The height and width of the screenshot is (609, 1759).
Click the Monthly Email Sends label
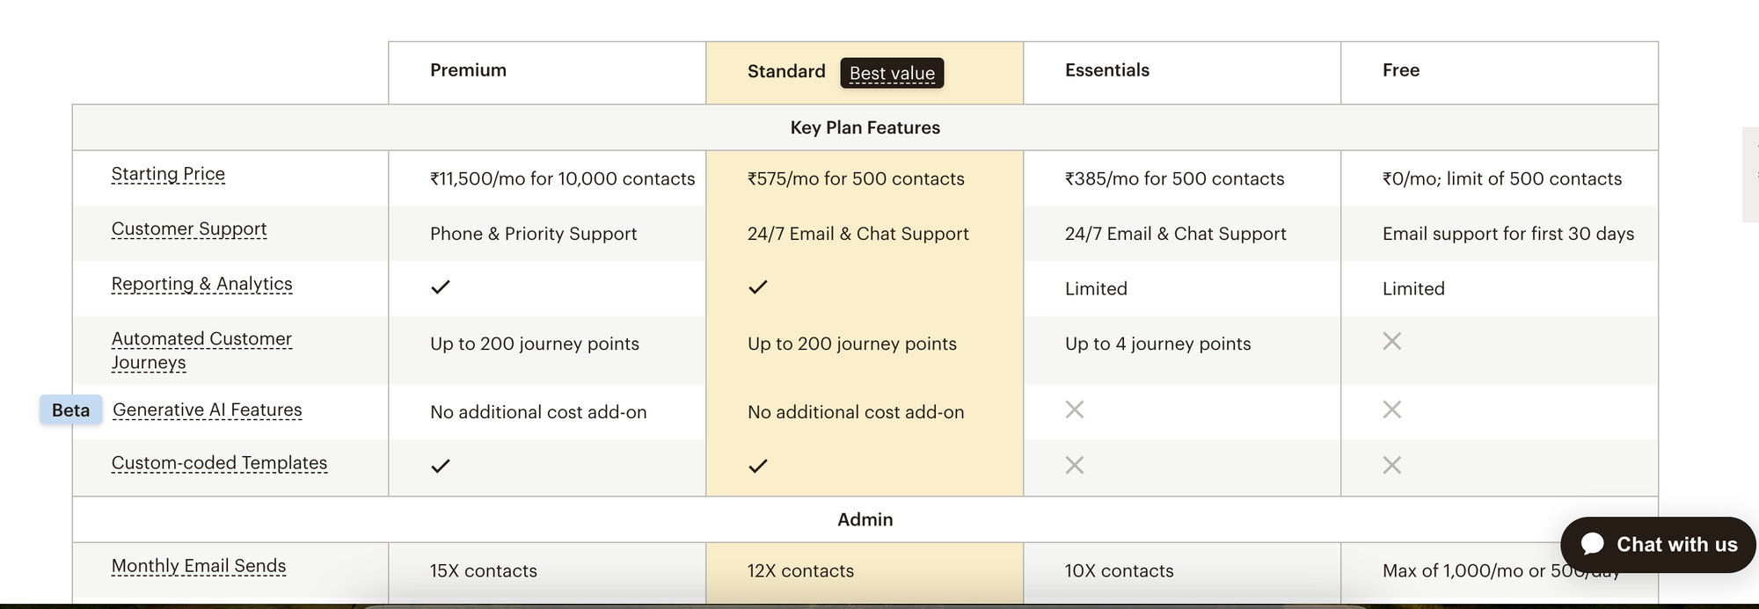(199, 566)
